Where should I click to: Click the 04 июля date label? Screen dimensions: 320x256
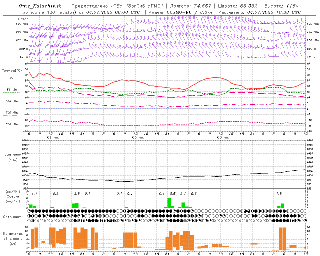coord(55,137)
